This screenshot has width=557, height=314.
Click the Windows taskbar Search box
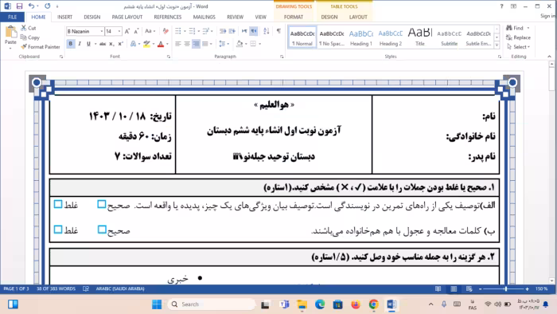coord(211,304)
